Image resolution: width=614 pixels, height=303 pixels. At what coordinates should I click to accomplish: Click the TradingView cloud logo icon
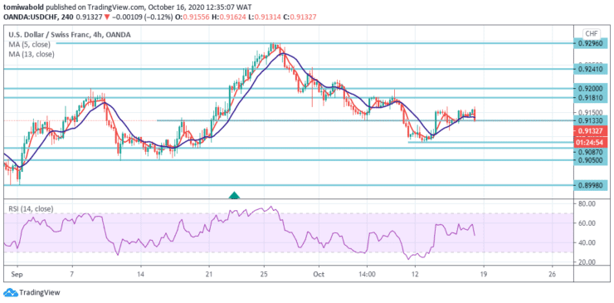(10, 292)
